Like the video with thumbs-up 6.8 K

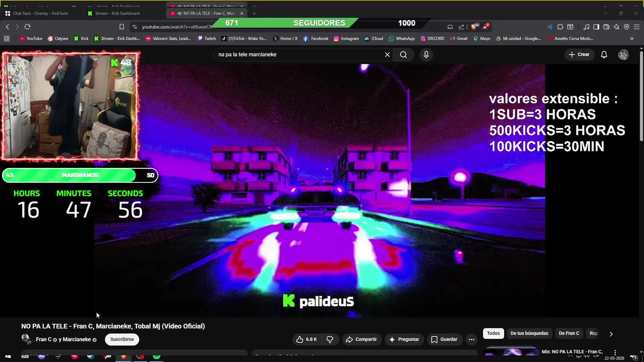point(306,339)
